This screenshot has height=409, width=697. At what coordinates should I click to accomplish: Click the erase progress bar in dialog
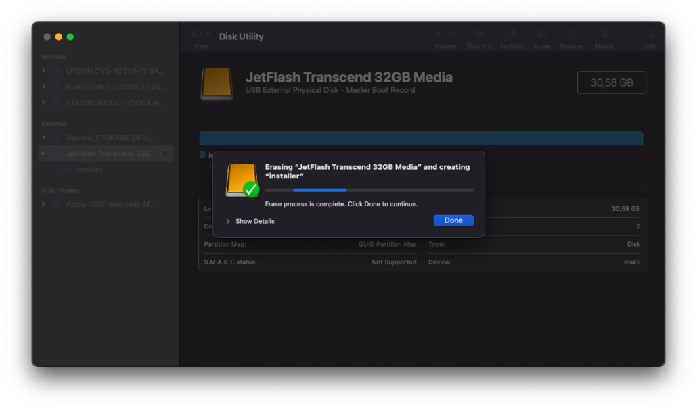click(x=369, y=190)
